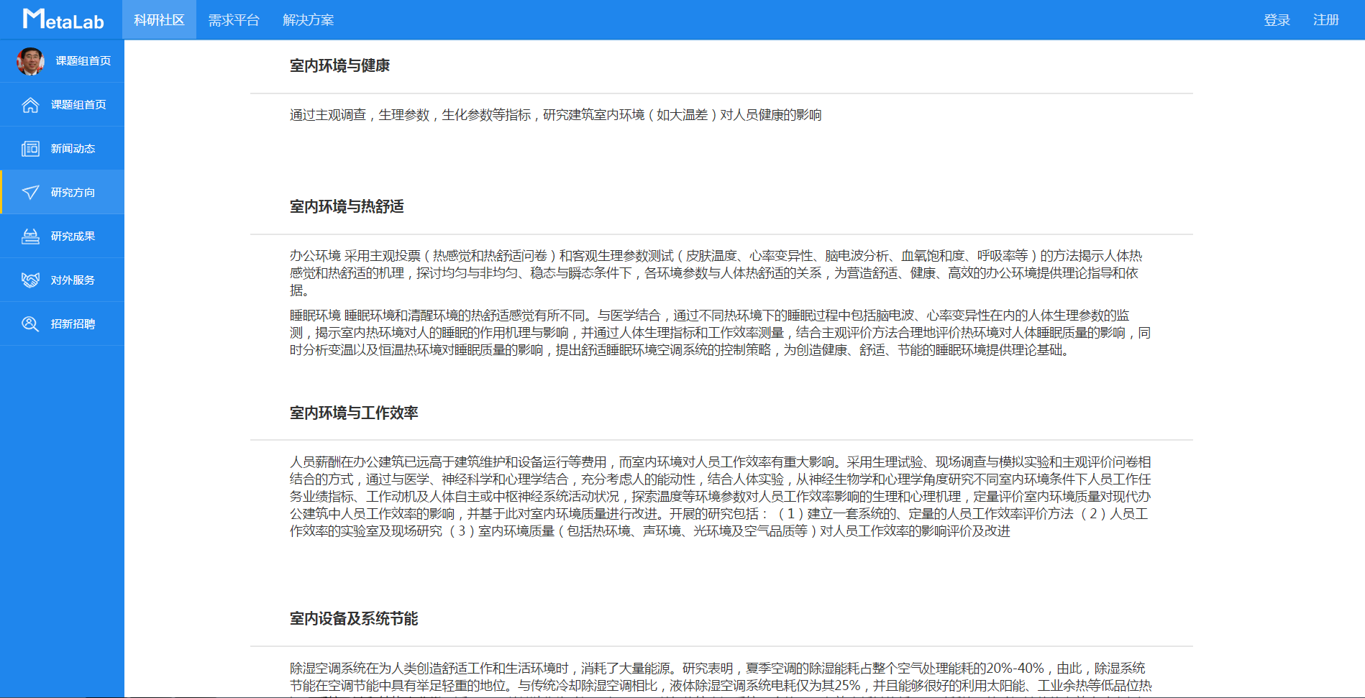Click the 课题组首页 text beside the avatar
The width and height of the screenshot is (1365, 698).
pos(83,61)
